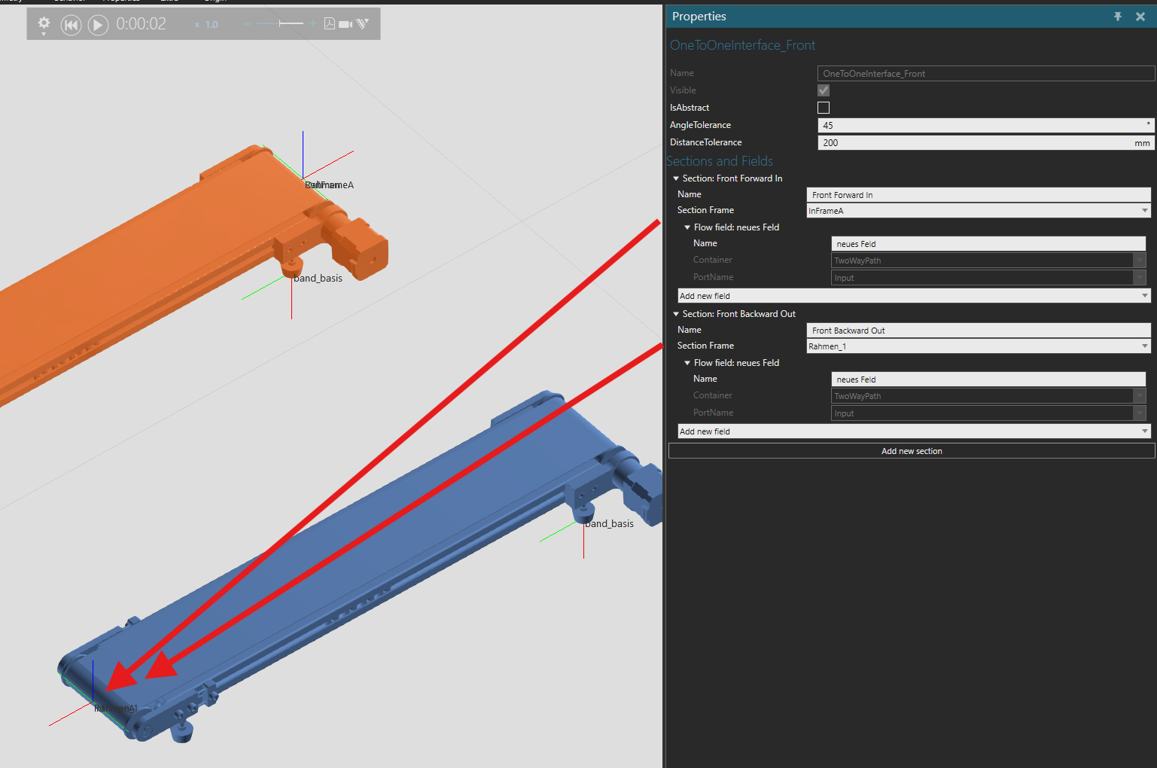1157x768 pixels.
Task: Start the simulation with the play button
Action: (x=98, y=25)
